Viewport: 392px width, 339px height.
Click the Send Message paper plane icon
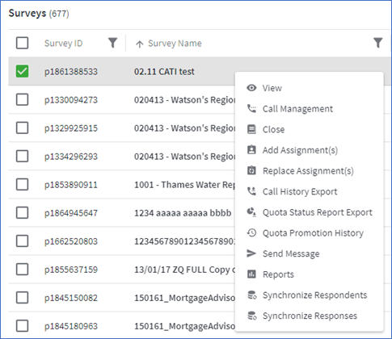[251, 253]
